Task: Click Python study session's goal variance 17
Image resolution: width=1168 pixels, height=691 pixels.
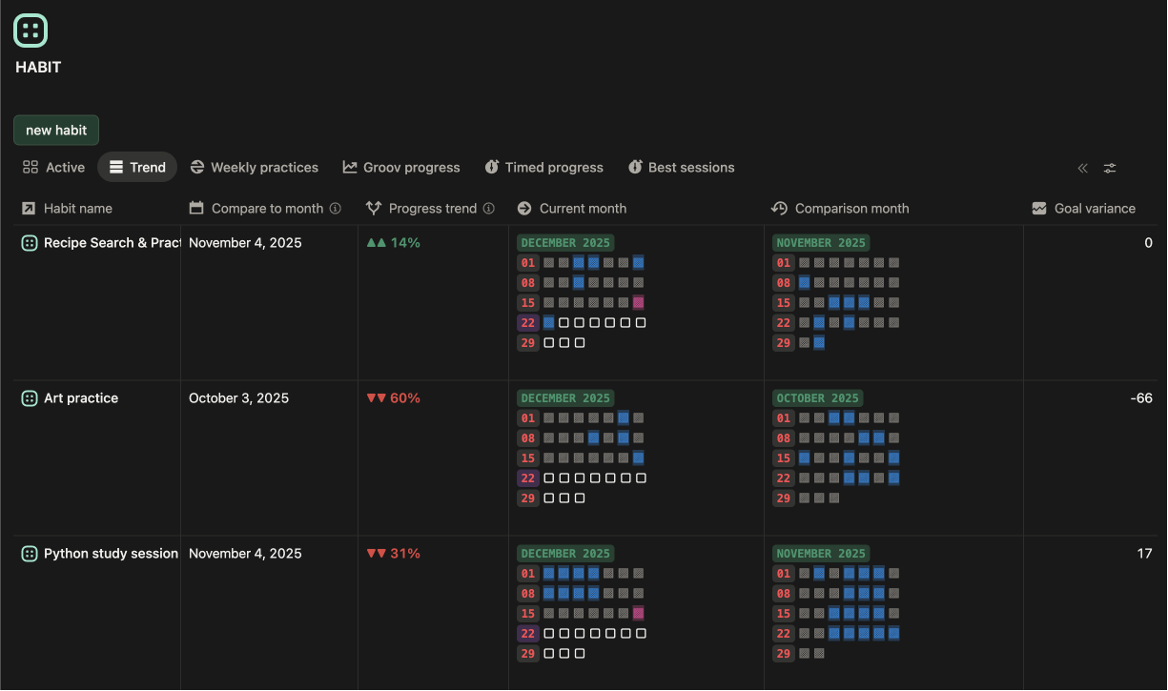Action: pos(1145,554)
